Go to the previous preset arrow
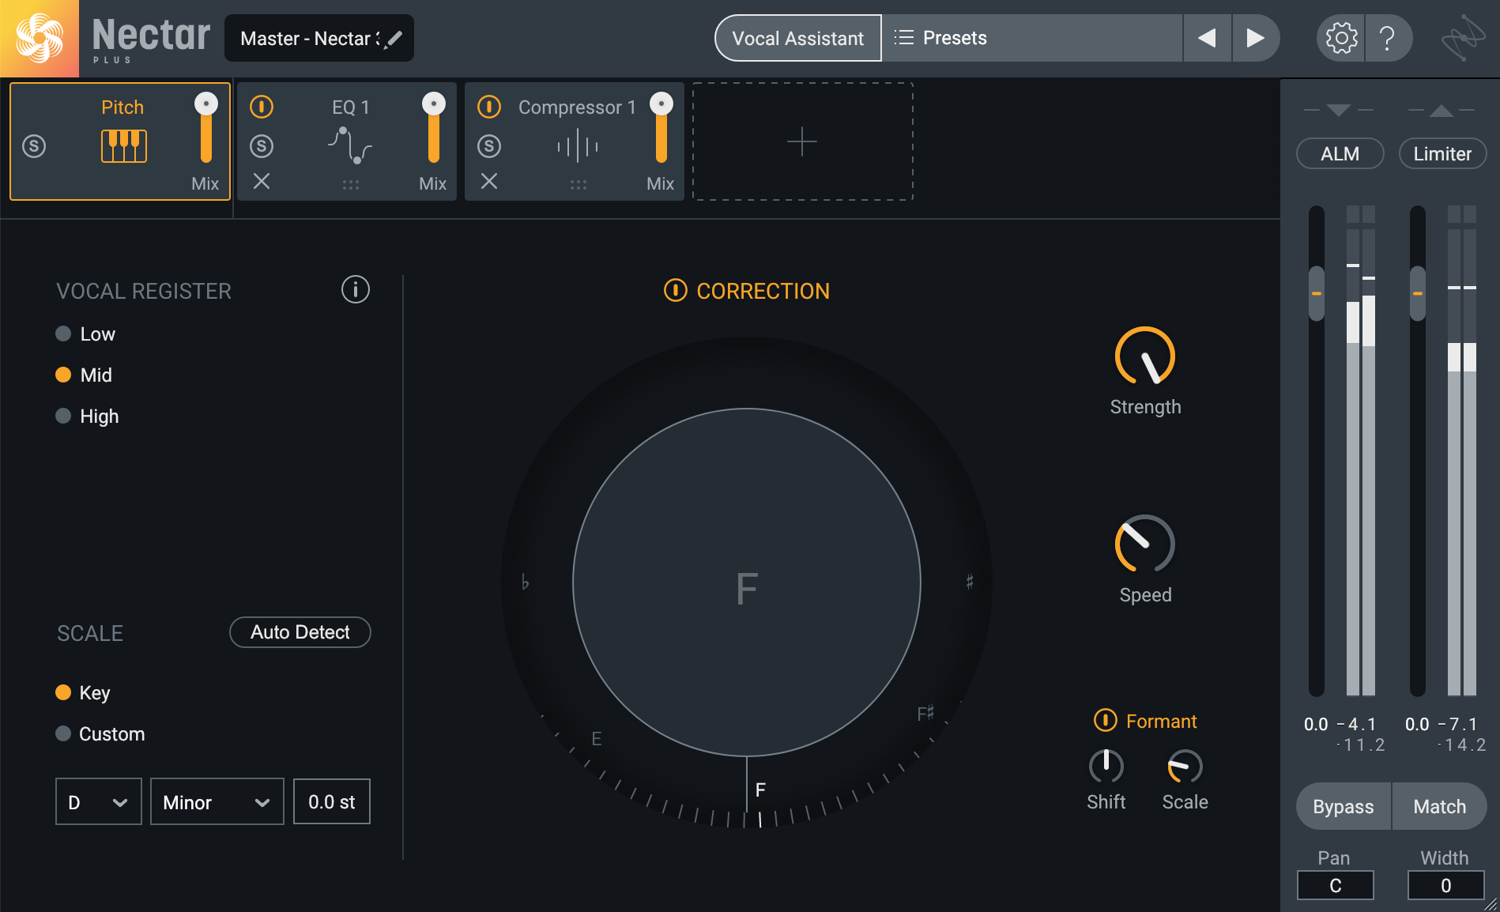Image resolution: width=1500 pixels, height=912 pixels. pos(1207,38)
